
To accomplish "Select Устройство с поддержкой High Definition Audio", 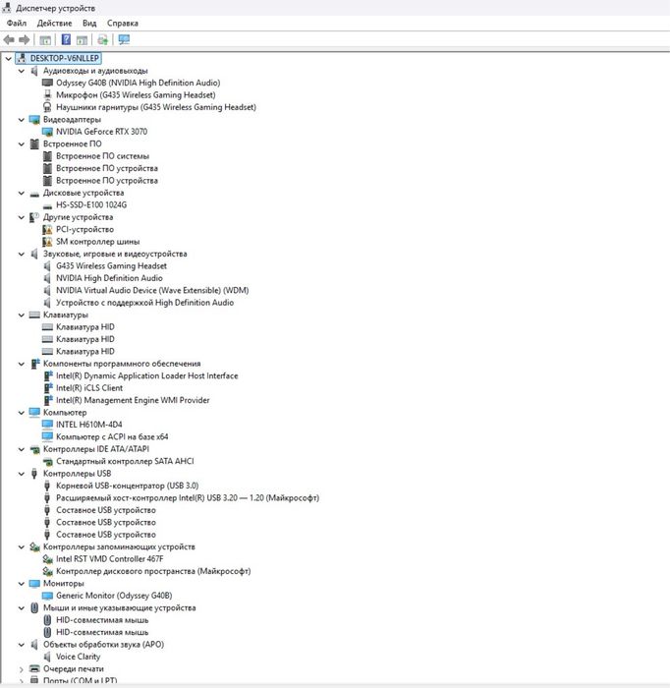I will [144, 303].
